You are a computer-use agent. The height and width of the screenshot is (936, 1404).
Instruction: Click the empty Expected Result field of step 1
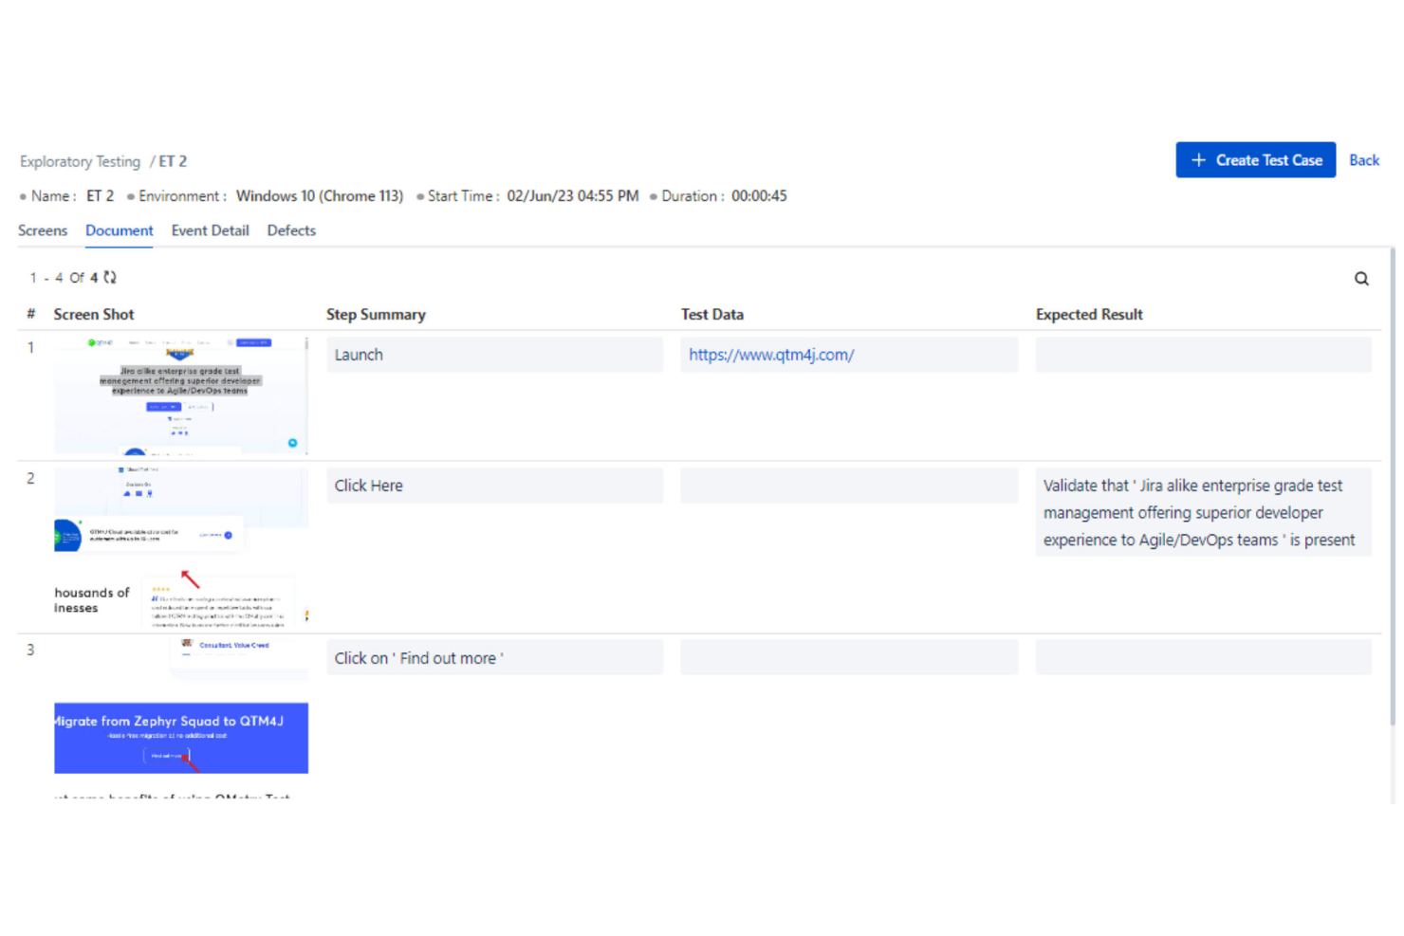[x=1203, y=355]
